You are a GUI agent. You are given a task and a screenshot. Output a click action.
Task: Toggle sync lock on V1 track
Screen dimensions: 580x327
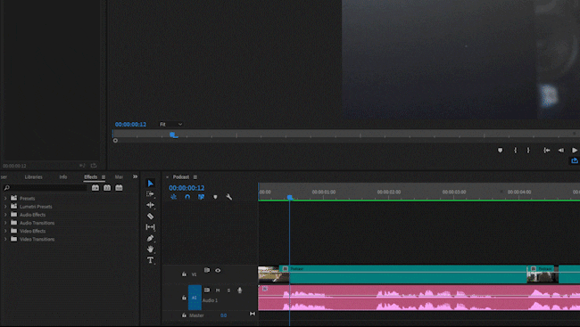click(x=207, y=270)
